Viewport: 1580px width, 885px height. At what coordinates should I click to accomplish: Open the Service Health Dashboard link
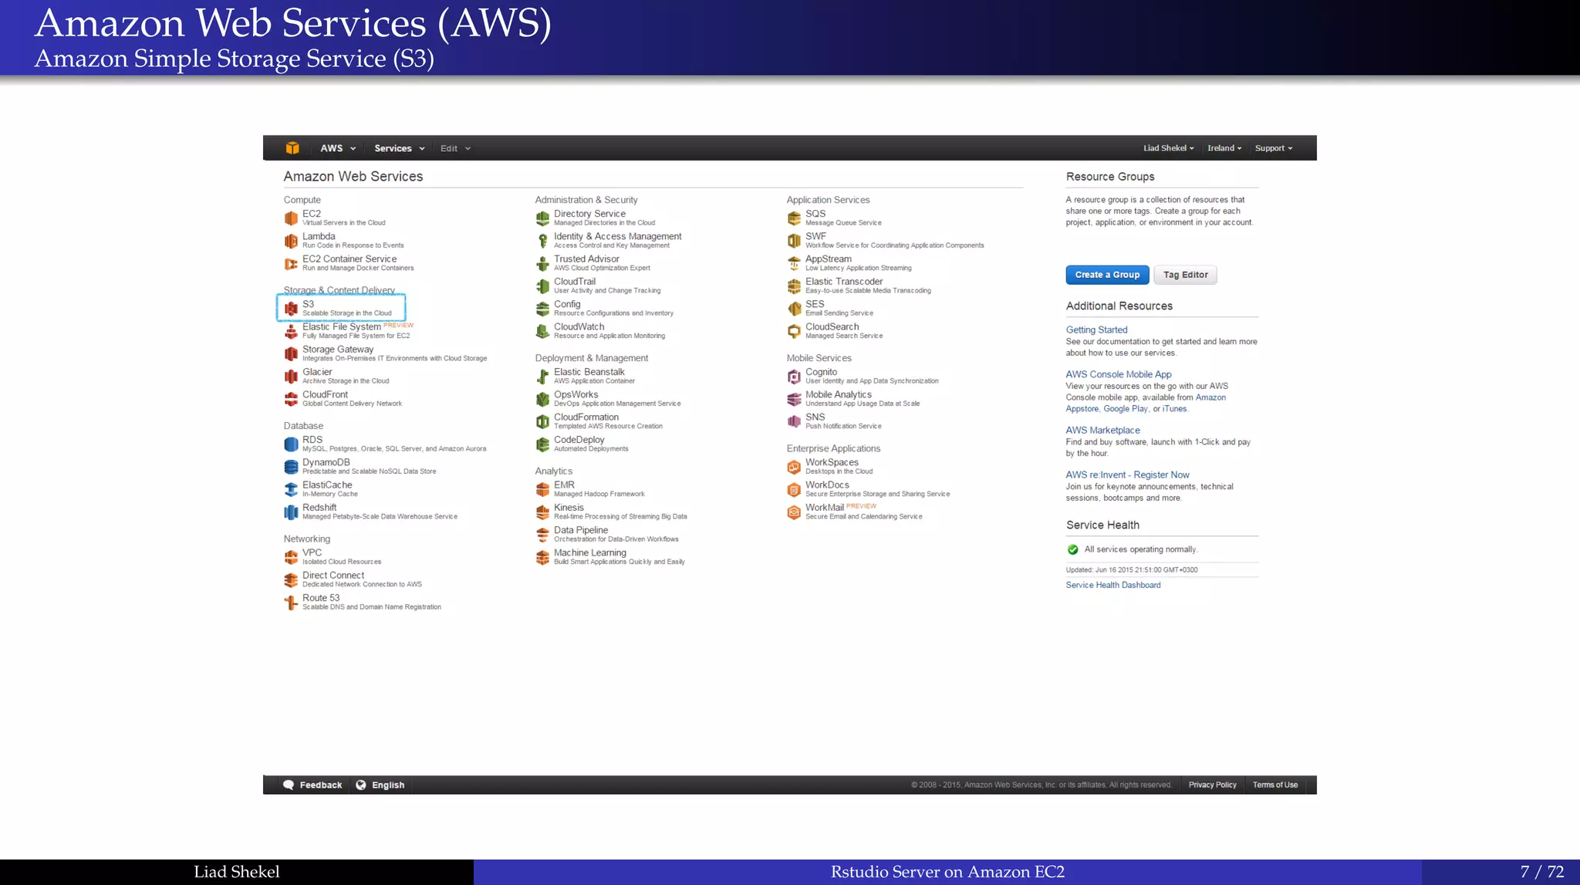coord(1113,585)
